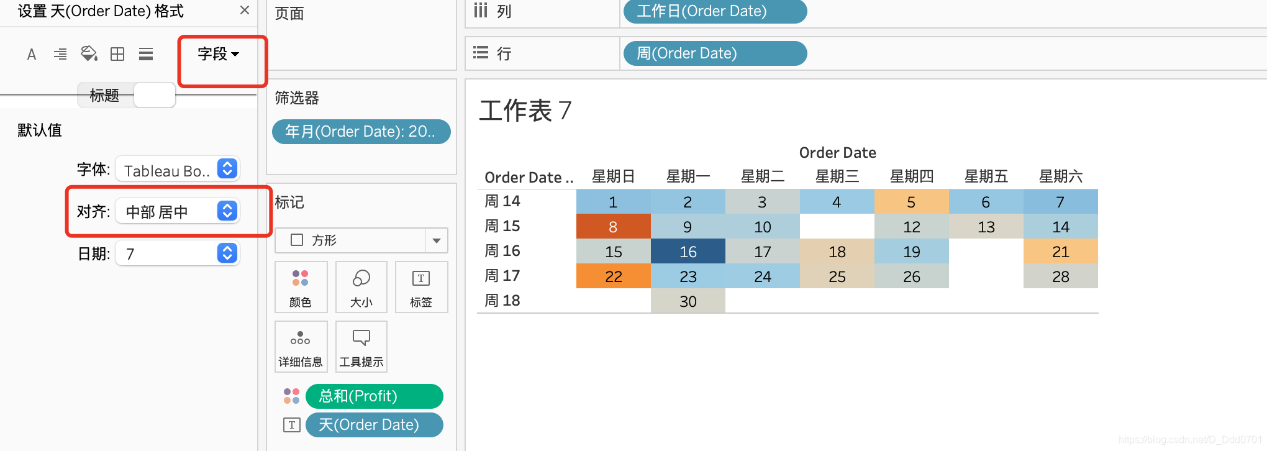Viewport: 1267px width, 451px height.
Task: Click the columns shelf icon
Action: [480, 11]
